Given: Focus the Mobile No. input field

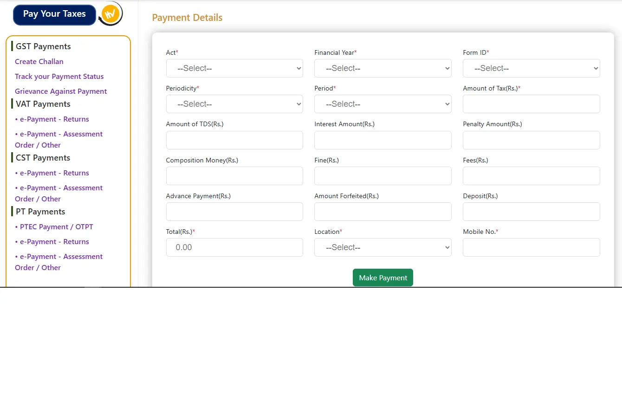Looking at the screenshot, I should (531, 247).
